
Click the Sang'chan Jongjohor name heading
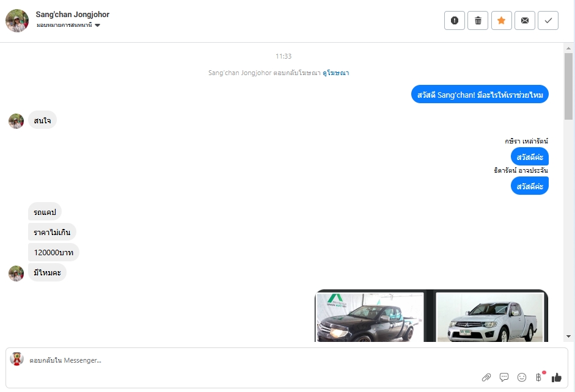[x=72, y=15]
